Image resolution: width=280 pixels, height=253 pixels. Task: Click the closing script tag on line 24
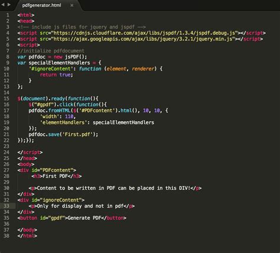[30, 153]
